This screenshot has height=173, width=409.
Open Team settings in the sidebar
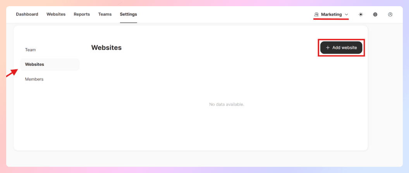30,50
